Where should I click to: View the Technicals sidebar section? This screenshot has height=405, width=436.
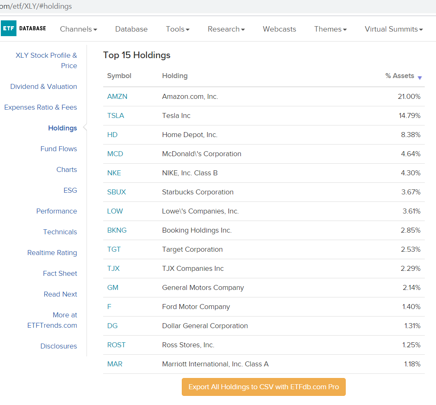pos(60,232)
